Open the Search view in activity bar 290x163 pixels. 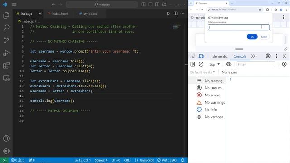coord(6,28)
